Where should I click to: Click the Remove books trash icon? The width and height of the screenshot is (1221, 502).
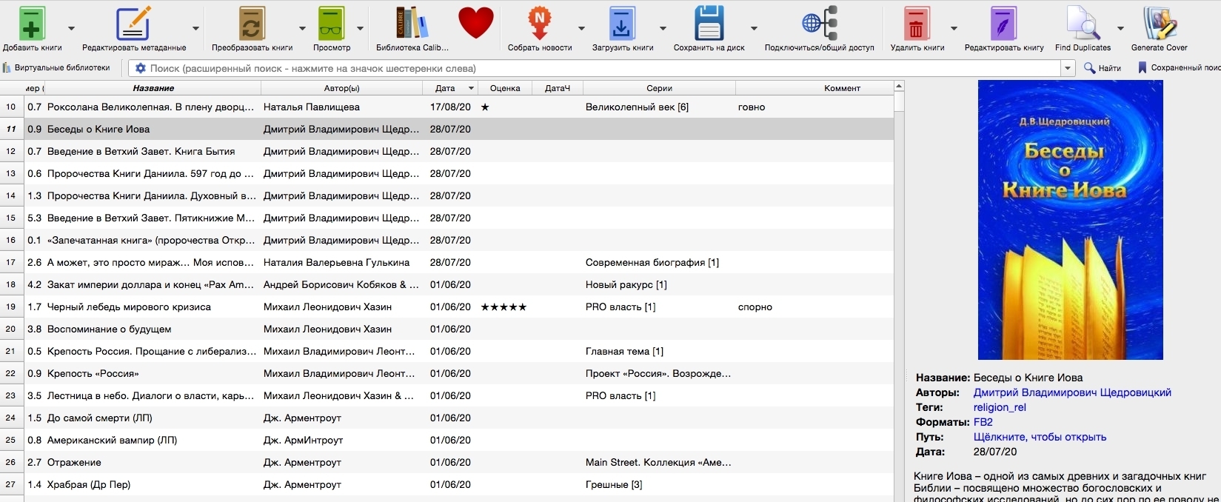[x=917, y=24]
